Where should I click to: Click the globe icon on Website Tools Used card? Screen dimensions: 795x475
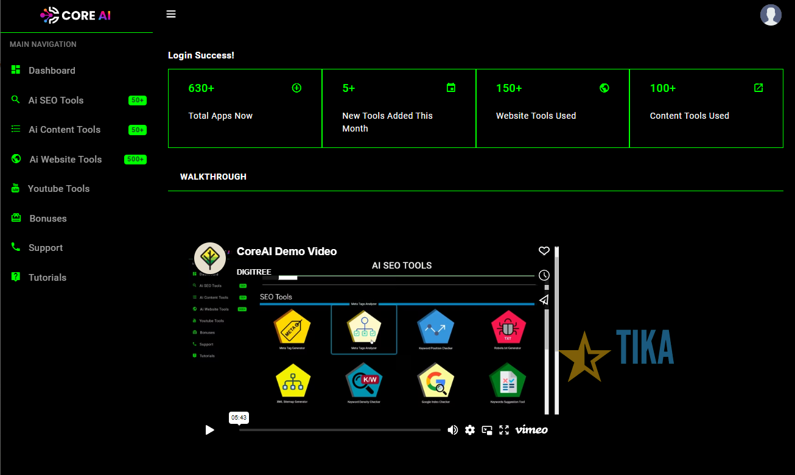[x=604, y=88]
